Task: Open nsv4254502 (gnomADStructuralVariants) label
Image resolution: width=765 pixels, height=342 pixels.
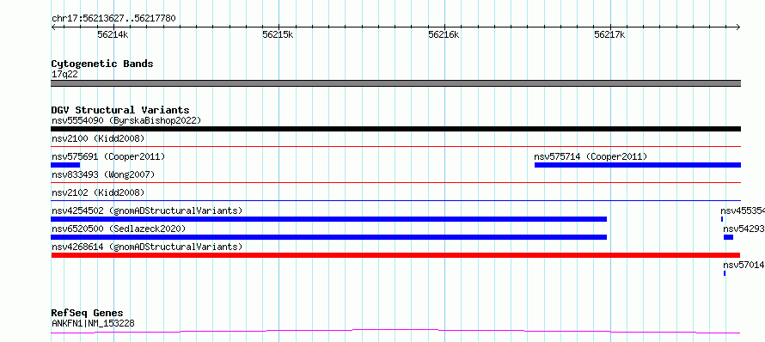Action: point(147,211)
